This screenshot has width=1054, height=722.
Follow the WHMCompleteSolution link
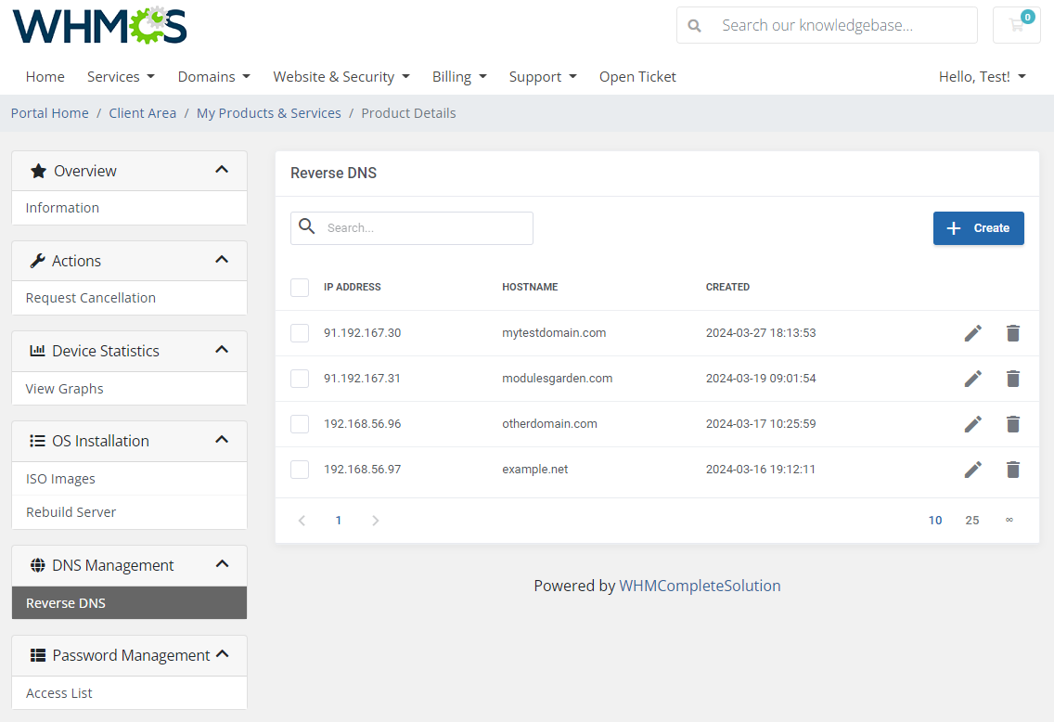pyautogui.click(x=701, y=586)
